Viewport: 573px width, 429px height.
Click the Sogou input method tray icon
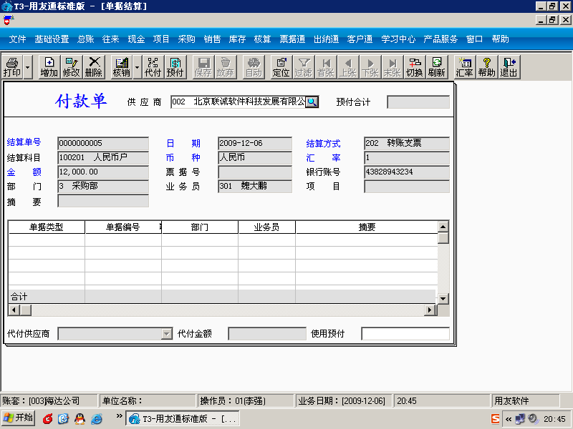pos(495,419)
